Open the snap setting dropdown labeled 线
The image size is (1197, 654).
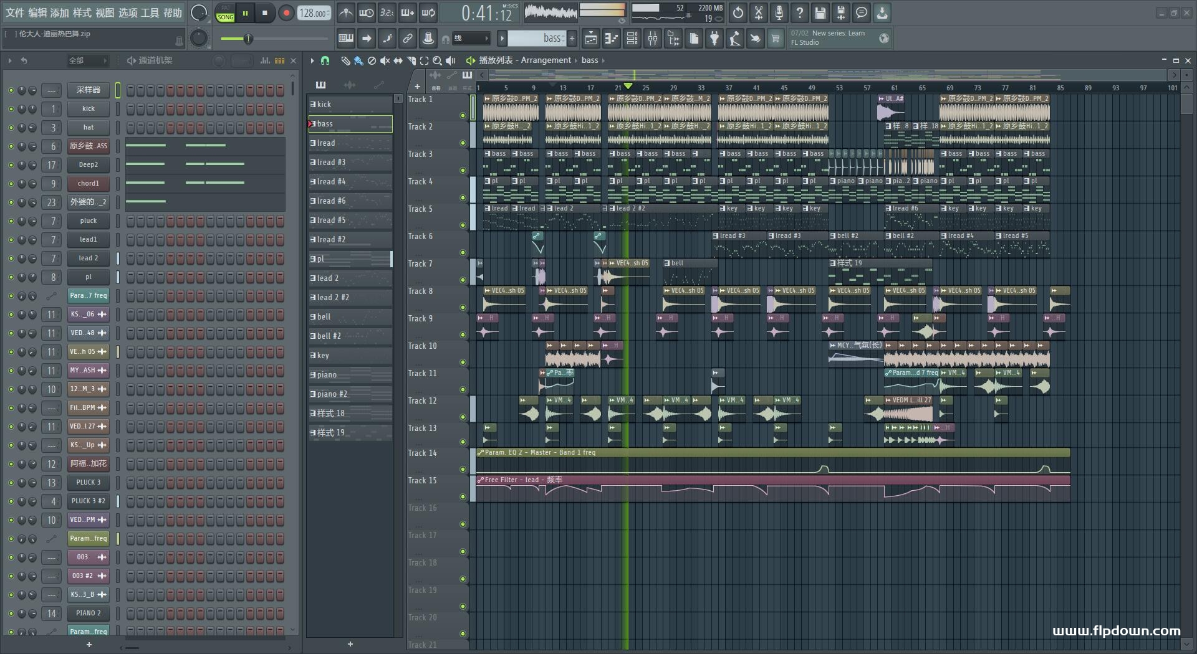[x=471, y=39]
